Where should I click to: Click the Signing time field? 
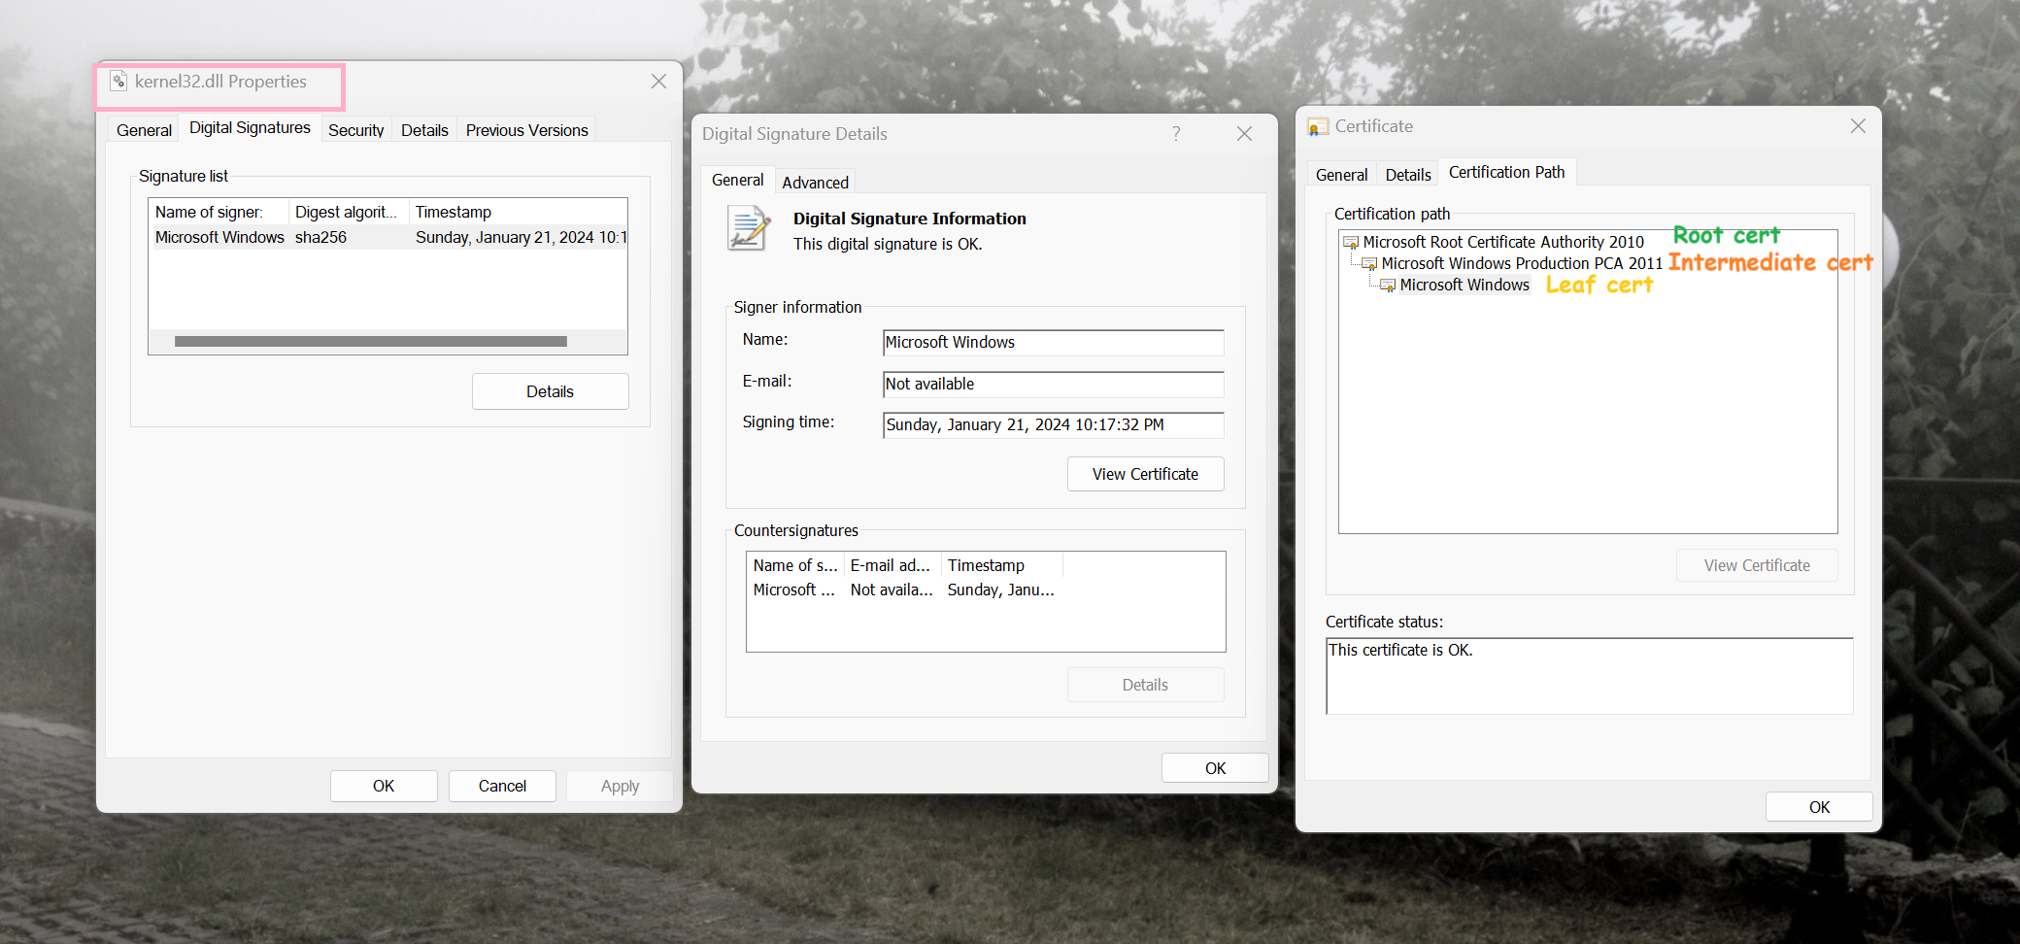coord(1053,424)
